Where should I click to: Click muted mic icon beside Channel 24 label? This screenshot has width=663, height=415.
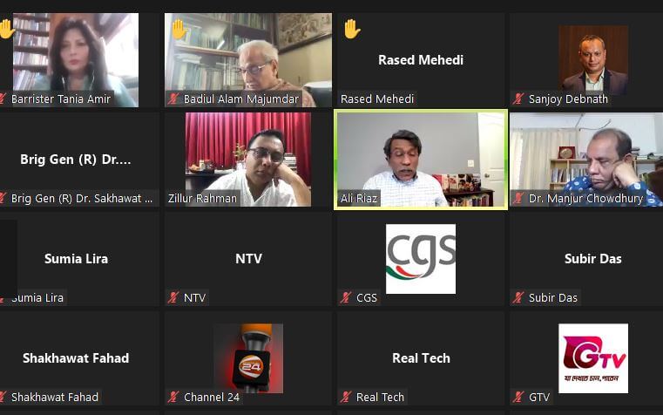point(173,398)
